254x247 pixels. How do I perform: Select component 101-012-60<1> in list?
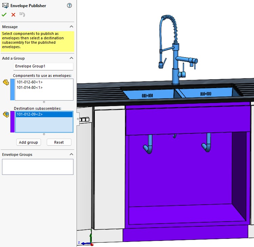tap(30, 82)
